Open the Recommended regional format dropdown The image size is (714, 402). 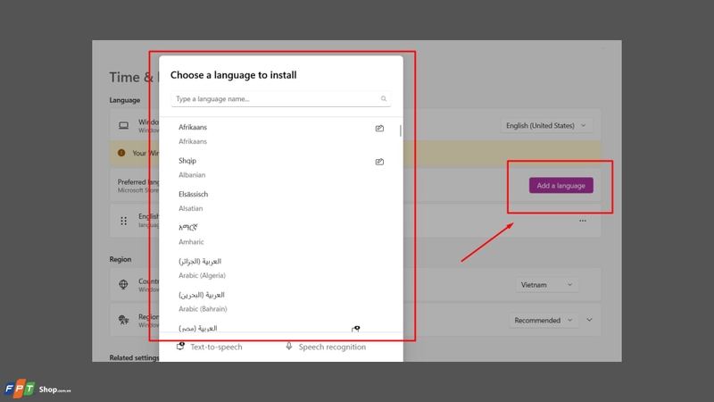544,320
